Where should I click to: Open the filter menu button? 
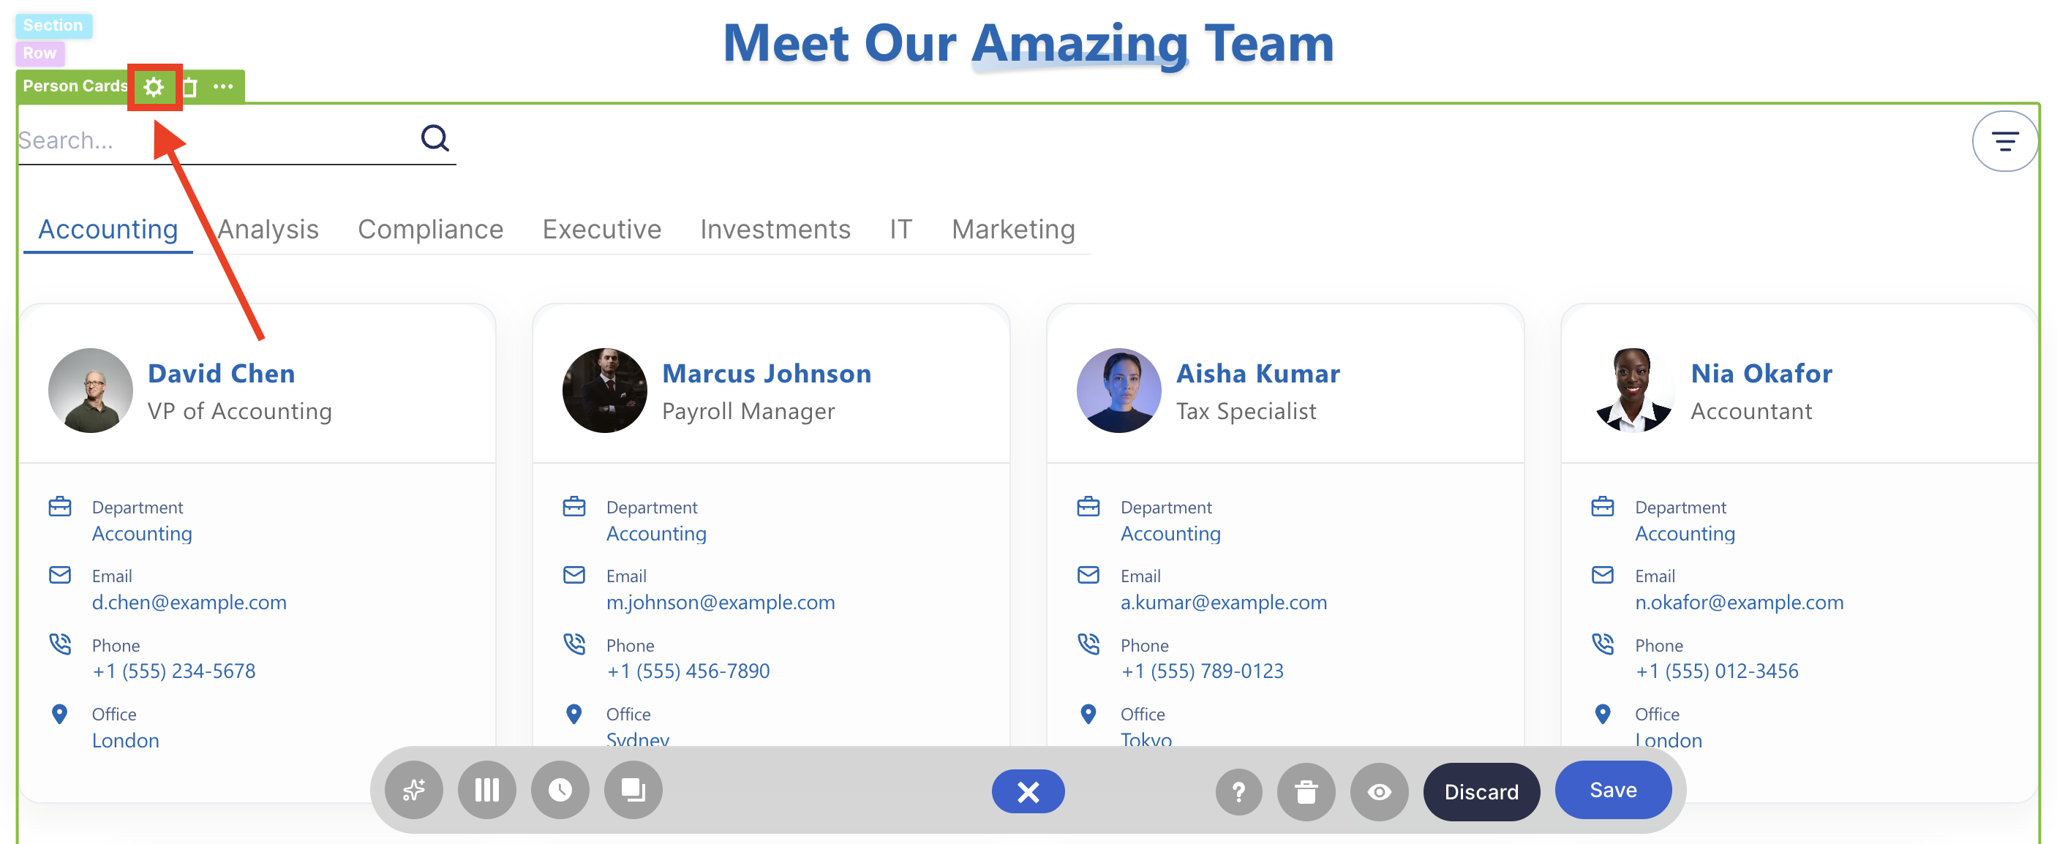[2004, 141]
